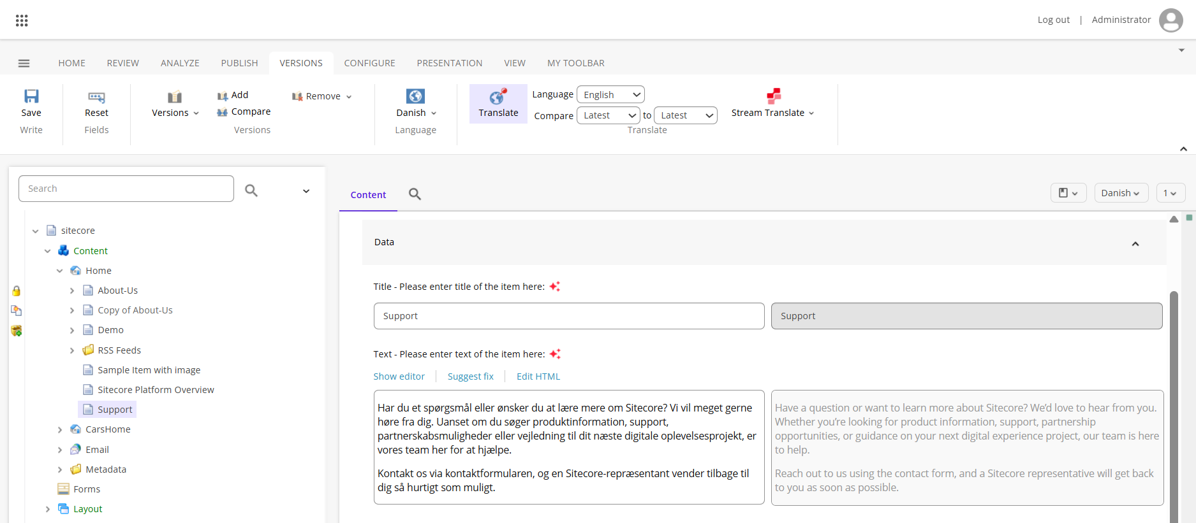This screenshot has width=1196, height=523.
Task: Open the Language English dropdown
Action: [x=610, y=94]
